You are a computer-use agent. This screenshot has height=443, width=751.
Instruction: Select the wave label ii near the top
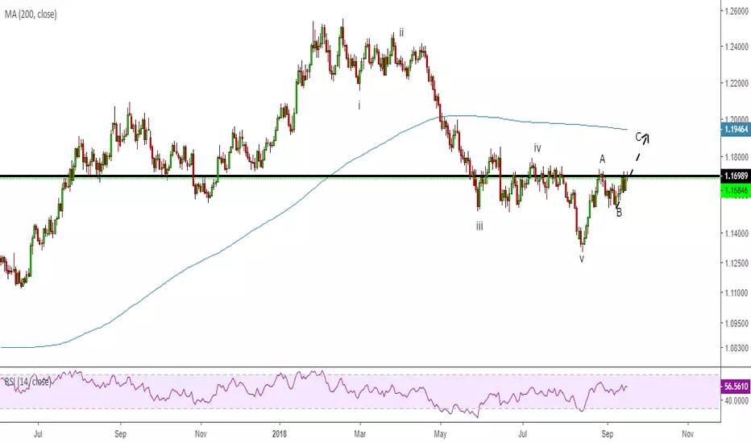[401, 32]
